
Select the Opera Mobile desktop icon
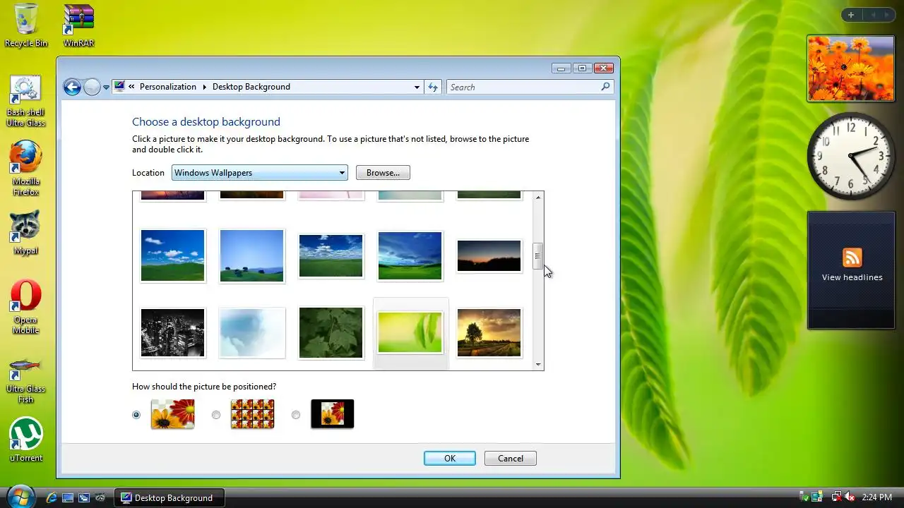(25, 306)
